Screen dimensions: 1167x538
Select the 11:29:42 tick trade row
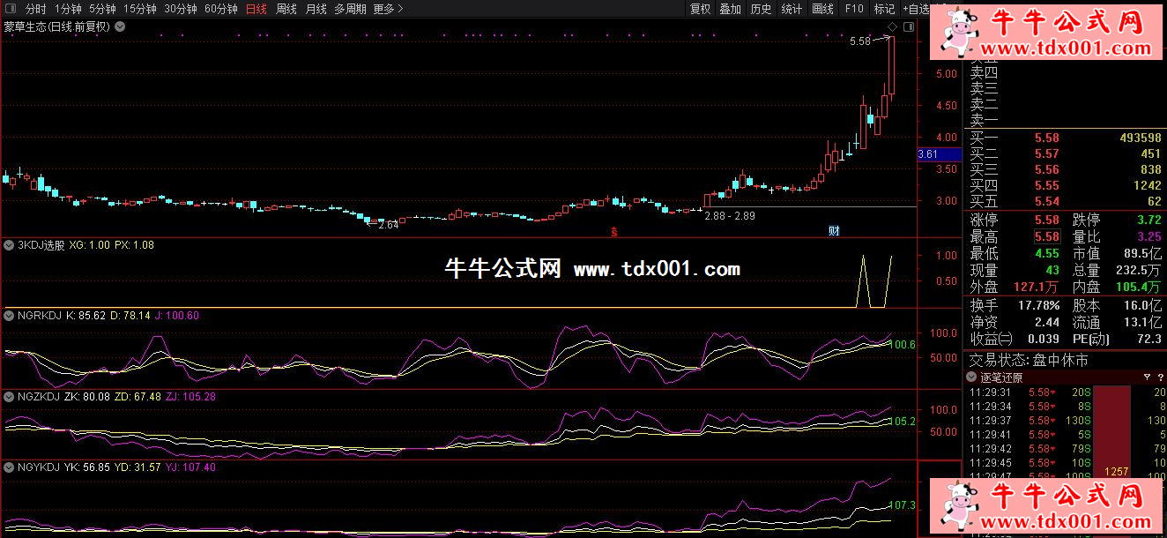[1067, 449]
